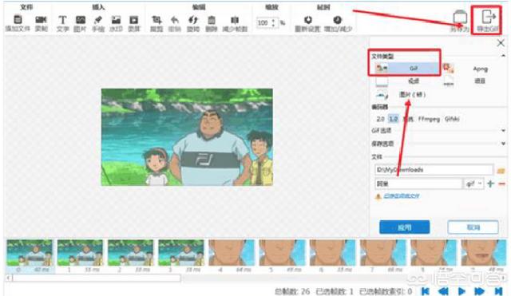Click the green plus icon by filename

tap(490, 184)
